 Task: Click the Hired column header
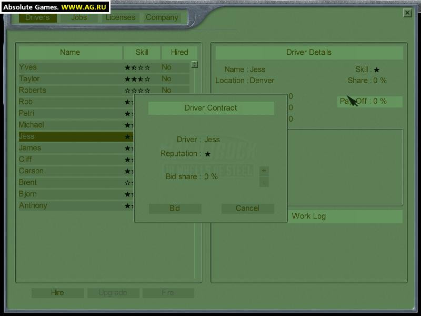coord(179,53)
